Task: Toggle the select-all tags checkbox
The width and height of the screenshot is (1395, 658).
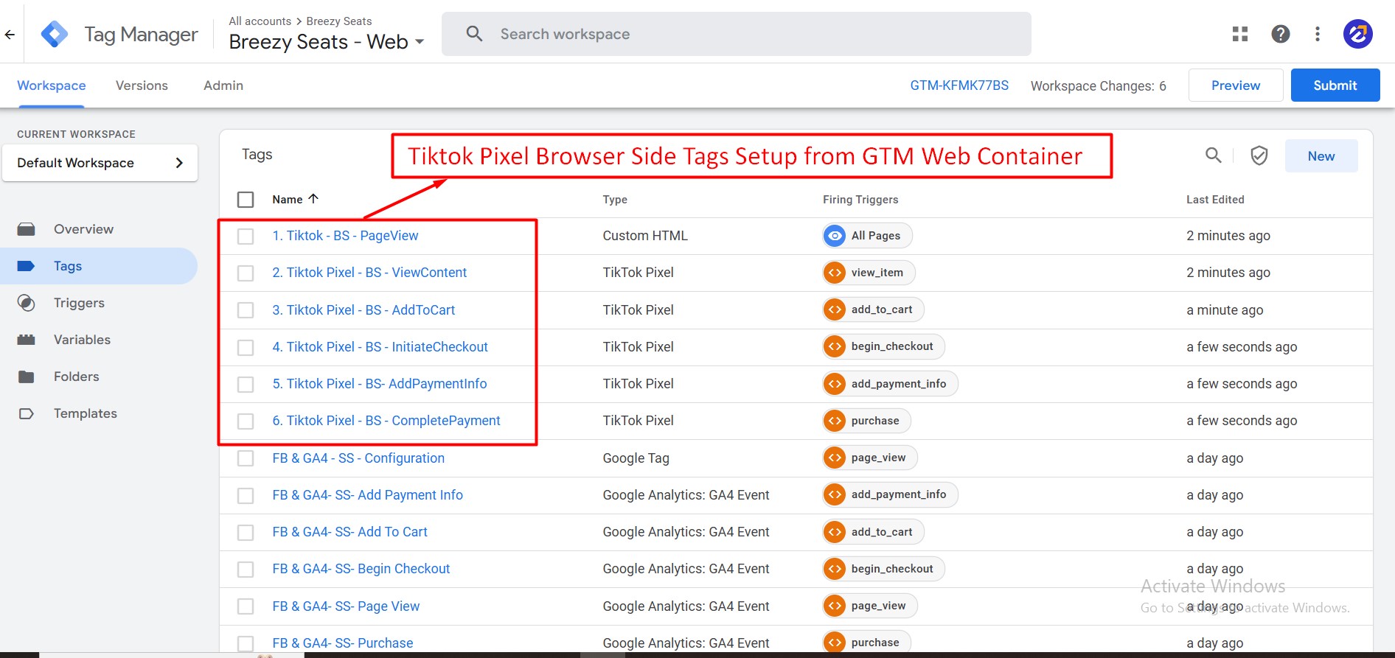Action: 246,200
